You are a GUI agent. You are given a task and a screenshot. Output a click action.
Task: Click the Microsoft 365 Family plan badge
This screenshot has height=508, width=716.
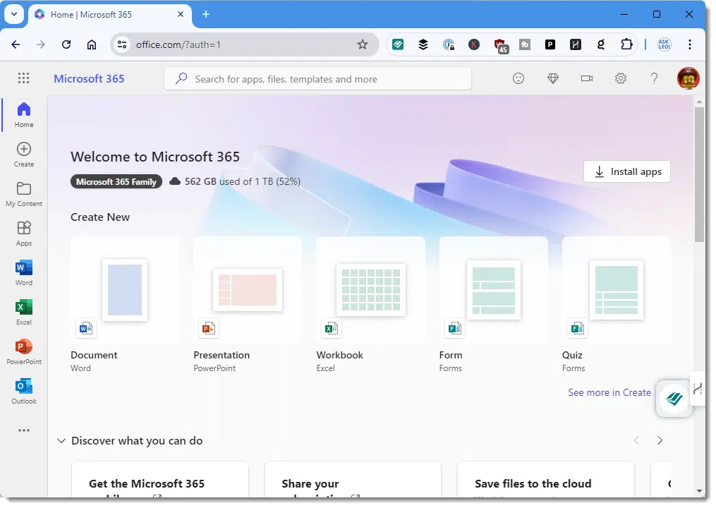116,182
